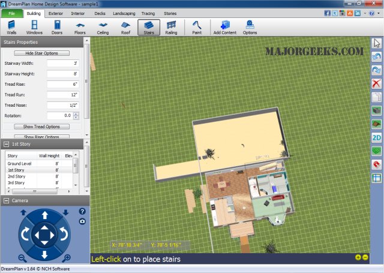384x273 pixels.
Task: Click the Undo arrow icon
Action: 376,57
